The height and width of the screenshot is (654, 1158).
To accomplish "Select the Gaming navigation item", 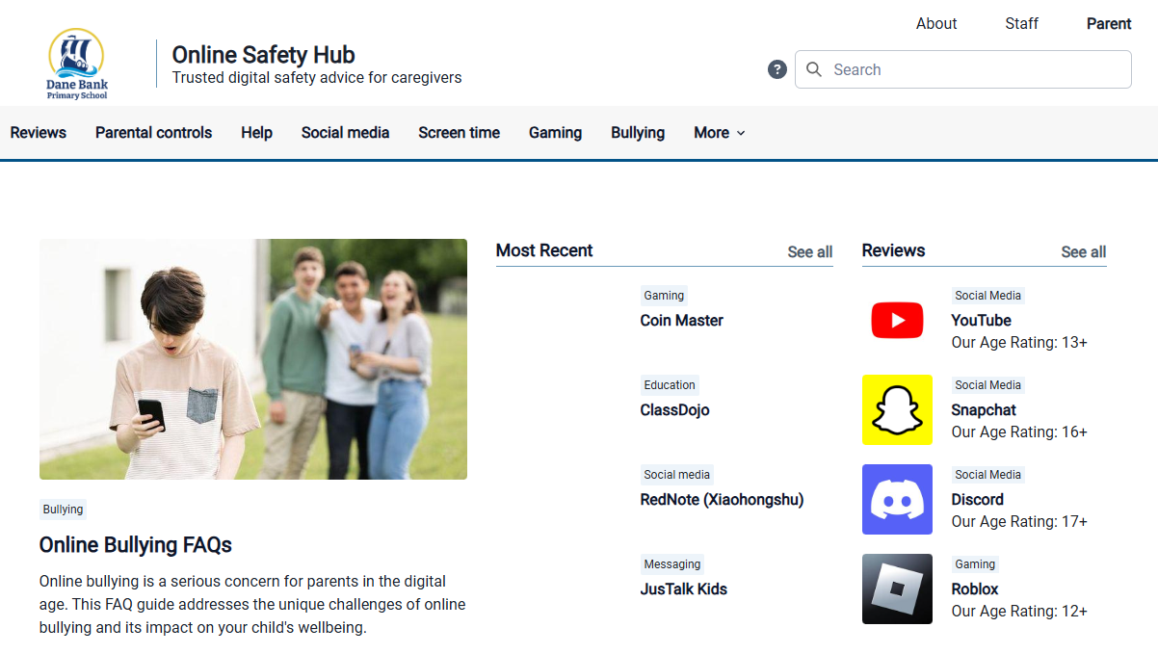I will pos(555,133).
